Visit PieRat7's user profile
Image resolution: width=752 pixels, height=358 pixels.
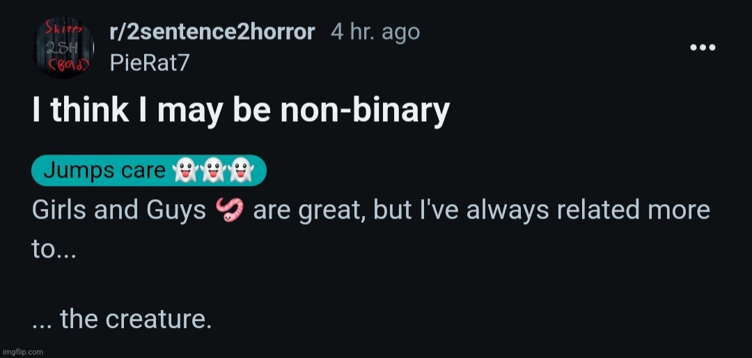point(149,63)
